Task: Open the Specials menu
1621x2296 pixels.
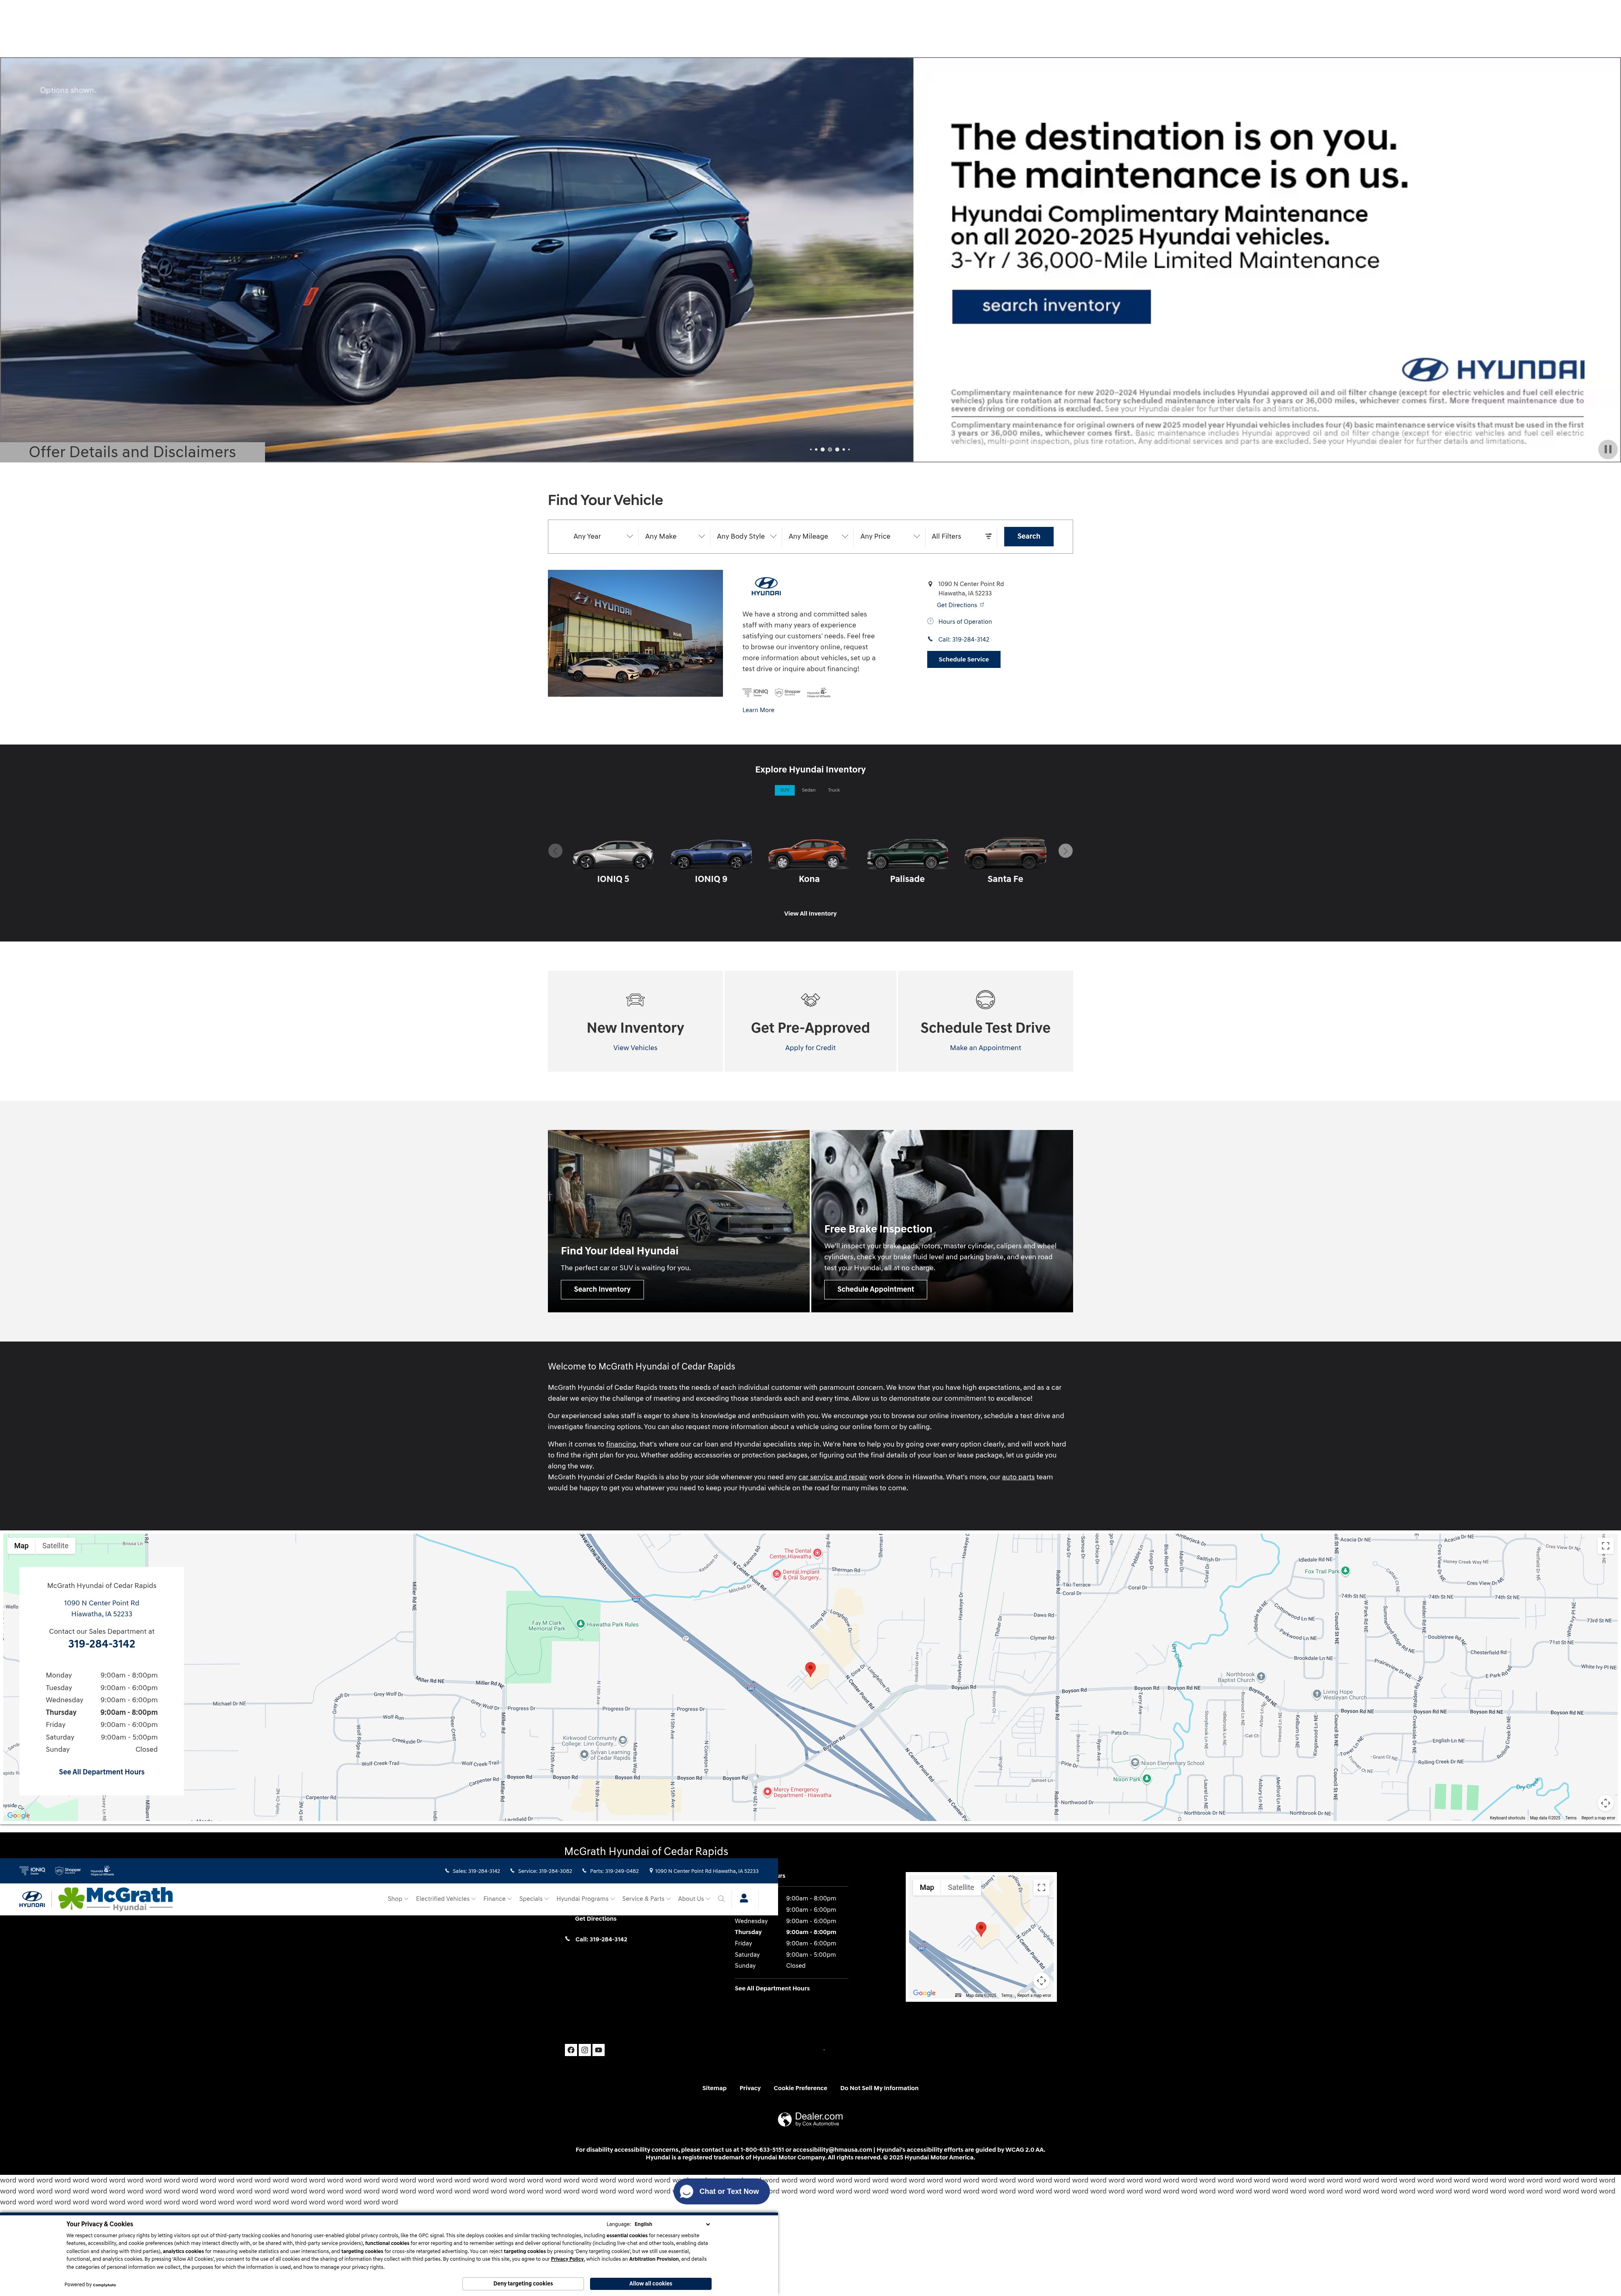Action: coord(534,1899)
